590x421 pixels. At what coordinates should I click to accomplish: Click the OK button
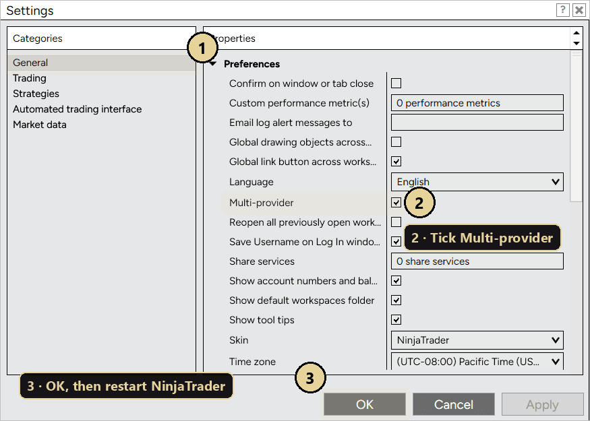point(365,404)
